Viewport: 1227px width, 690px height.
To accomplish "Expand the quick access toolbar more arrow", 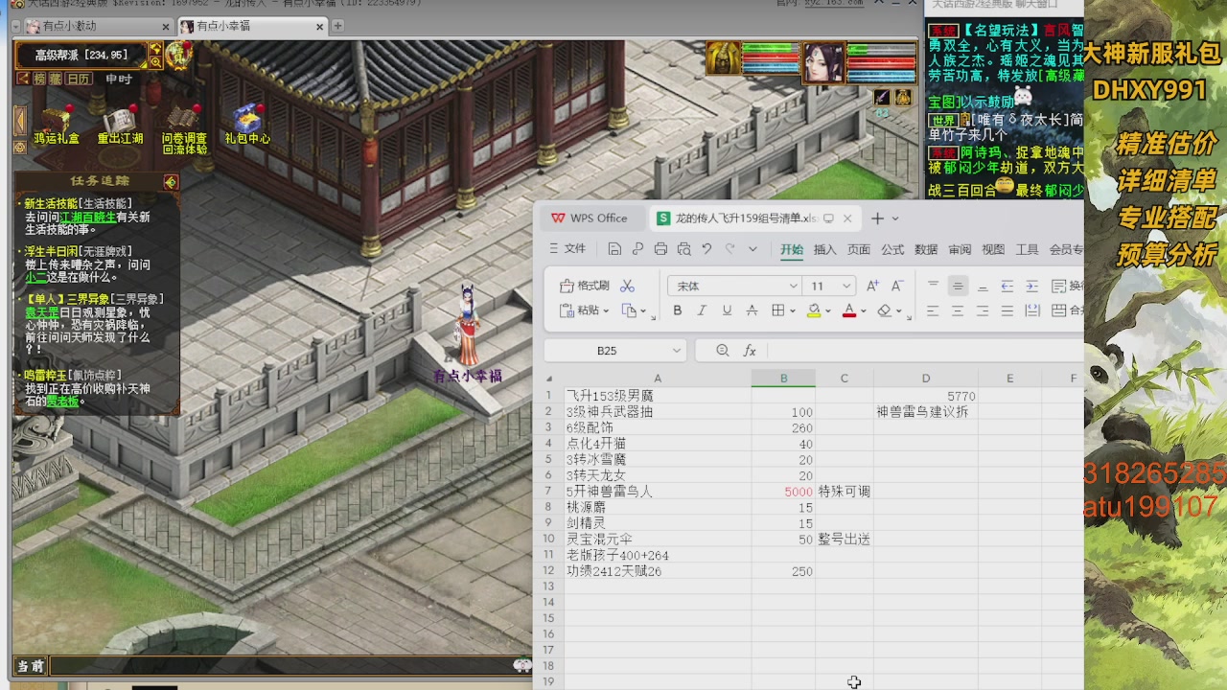I will pos(752,249).
